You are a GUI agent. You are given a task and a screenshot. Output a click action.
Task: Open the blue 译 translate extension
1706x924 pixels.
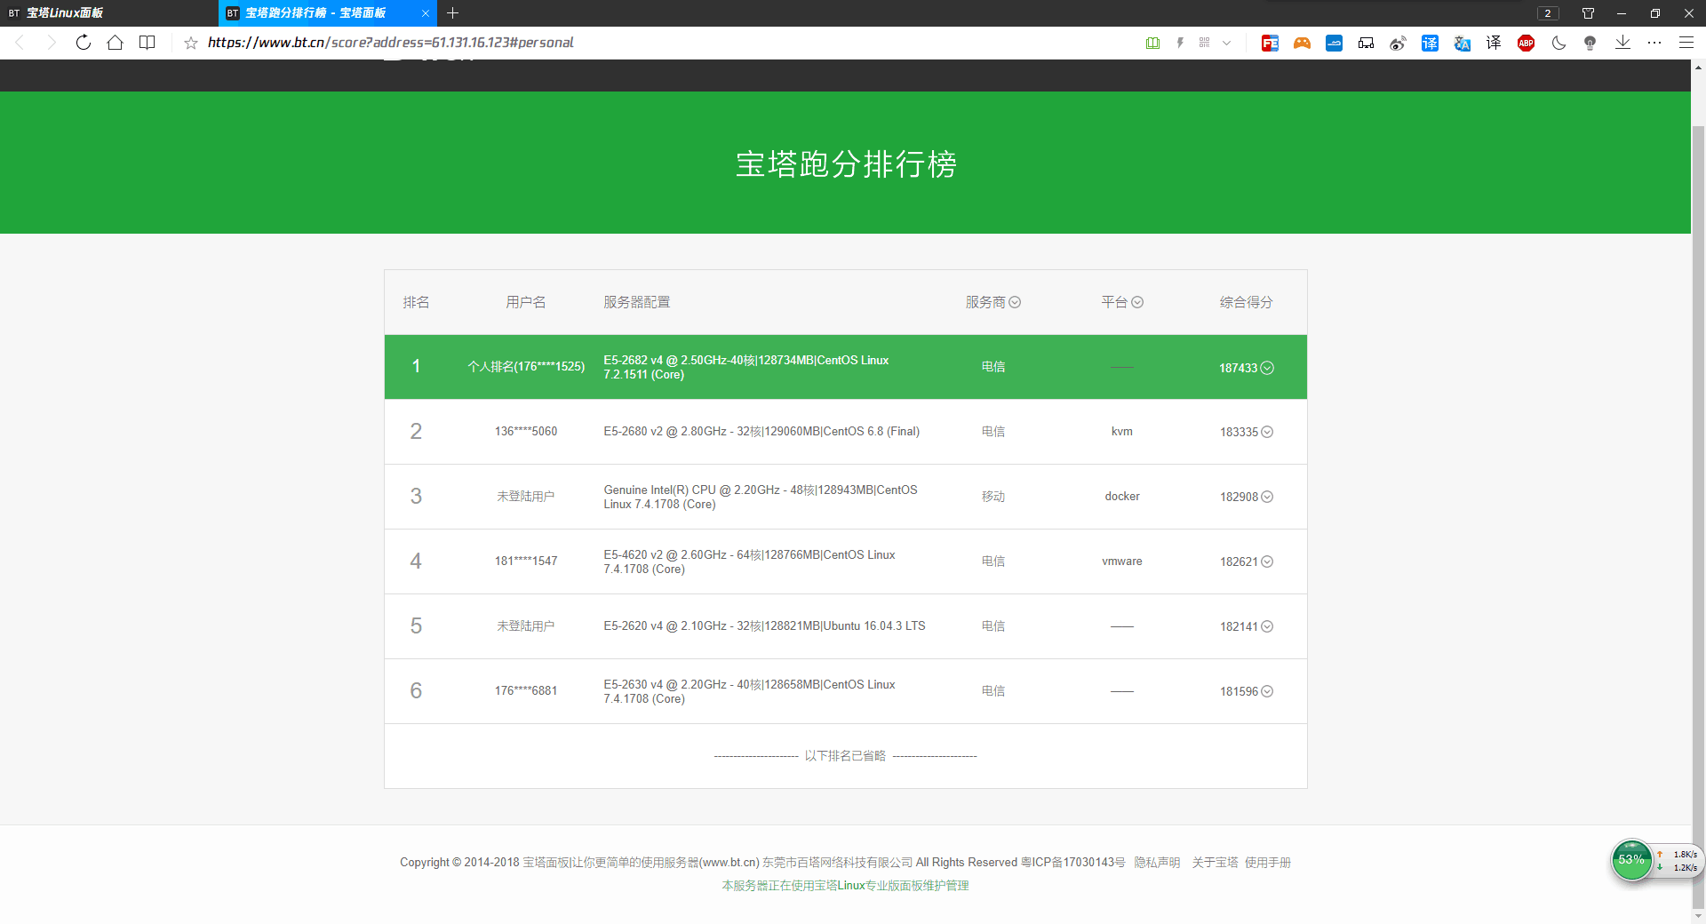tap(1430, 43)
